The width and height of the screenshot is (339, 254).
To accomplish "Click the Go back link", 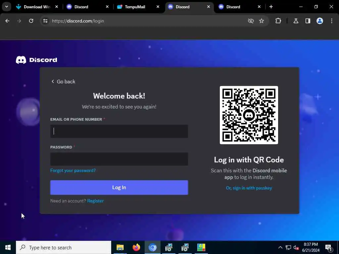I will coord(63,81).
